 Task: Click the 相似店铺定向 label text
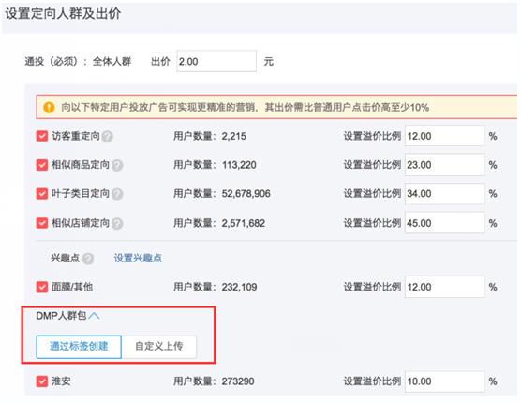[x=81, y=223]
